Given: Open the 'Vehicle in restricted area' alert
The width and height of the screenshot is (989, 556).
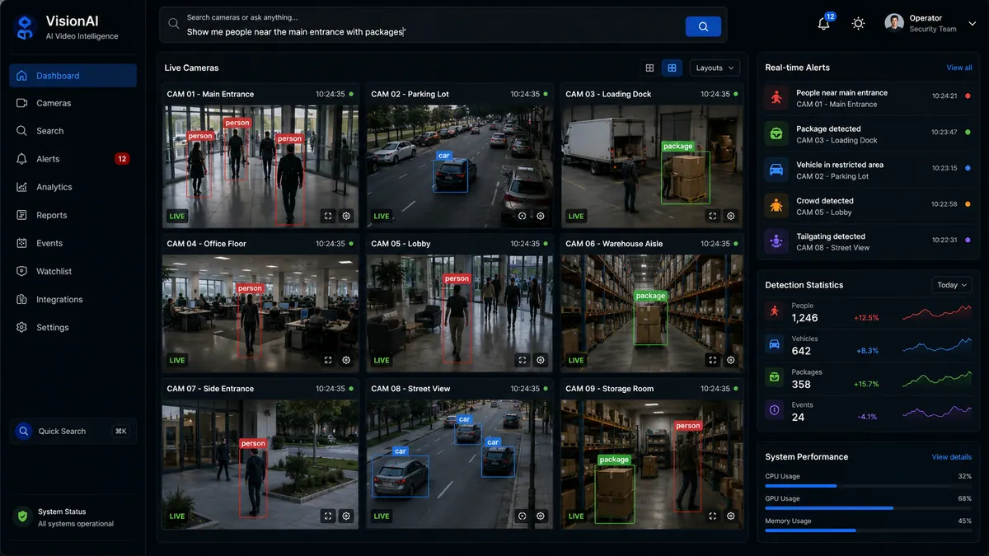Looking at the screenshot, I should (869, 170).
